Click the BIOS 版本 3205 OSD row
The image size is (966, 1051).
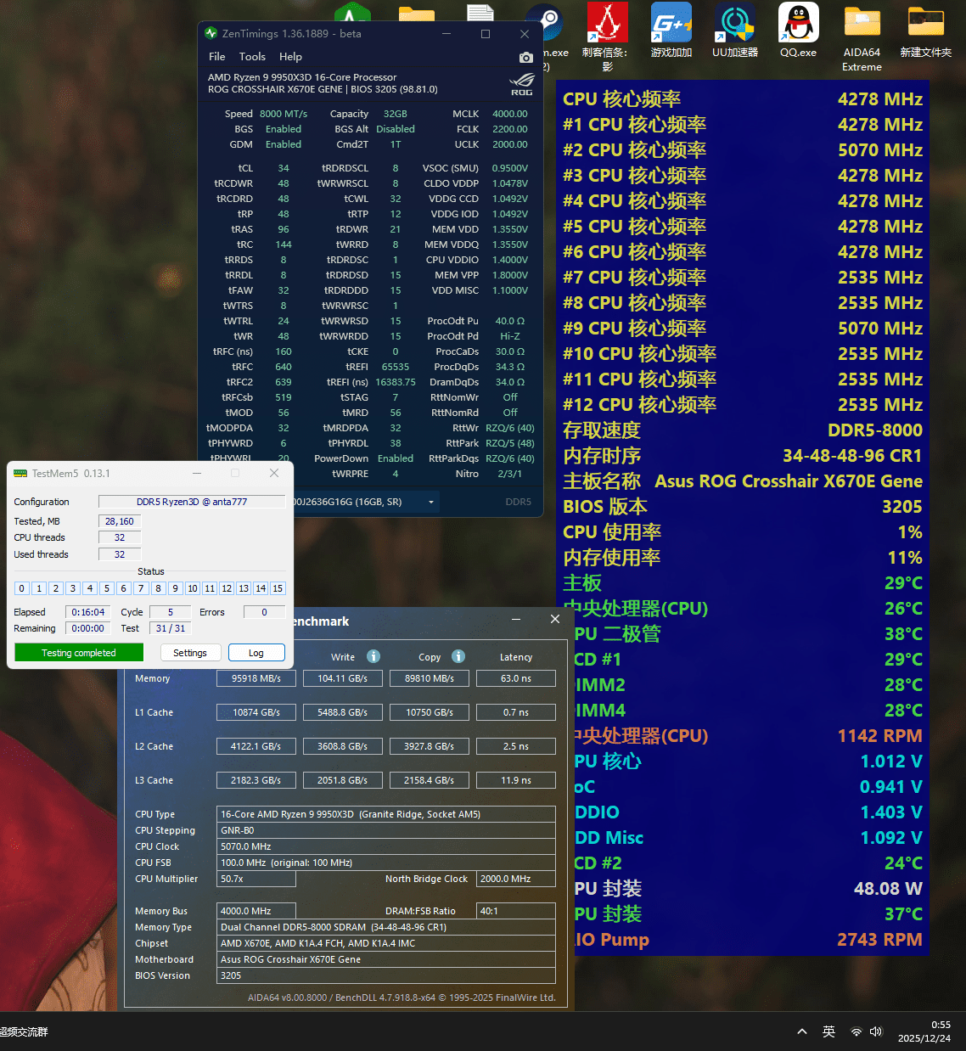pos(743,507)
